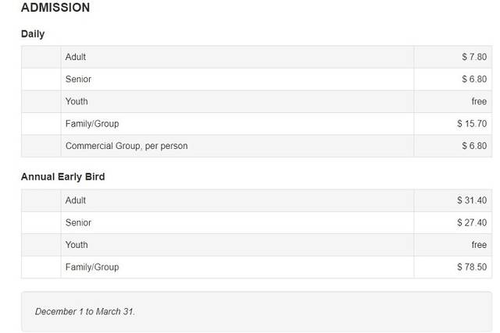This screenshot has width=500, height=333.
Task: Select the $ 7.80 Daily Adult price
Action: coord(473,57)
